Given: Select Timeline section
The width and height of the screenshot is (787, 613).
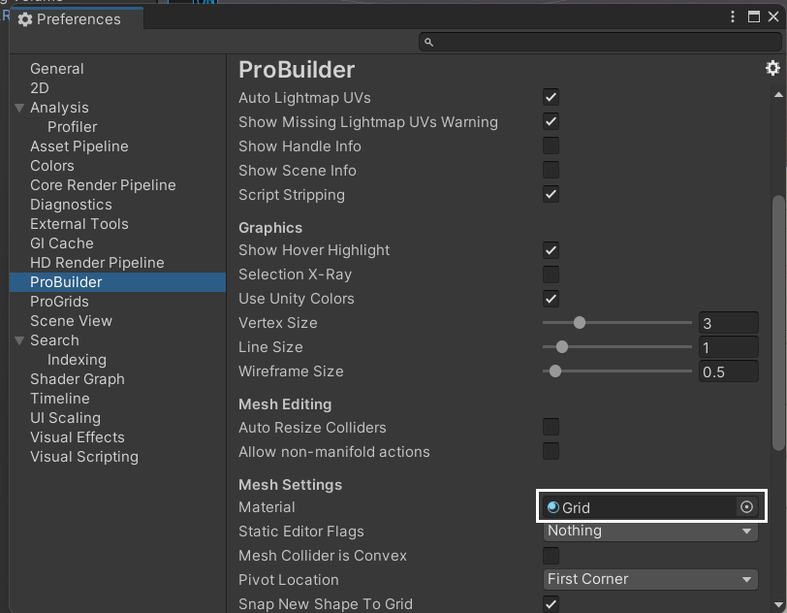Looking at the screenshot, I should pyautogui.click(x=60, y=399).
